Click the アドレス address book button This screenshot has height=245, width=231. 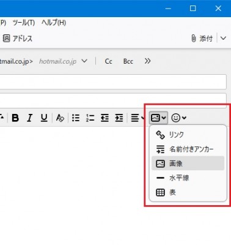click(17, 39)
